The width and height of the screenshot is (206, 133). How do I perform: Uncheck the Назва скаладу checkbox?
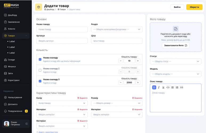40,59
